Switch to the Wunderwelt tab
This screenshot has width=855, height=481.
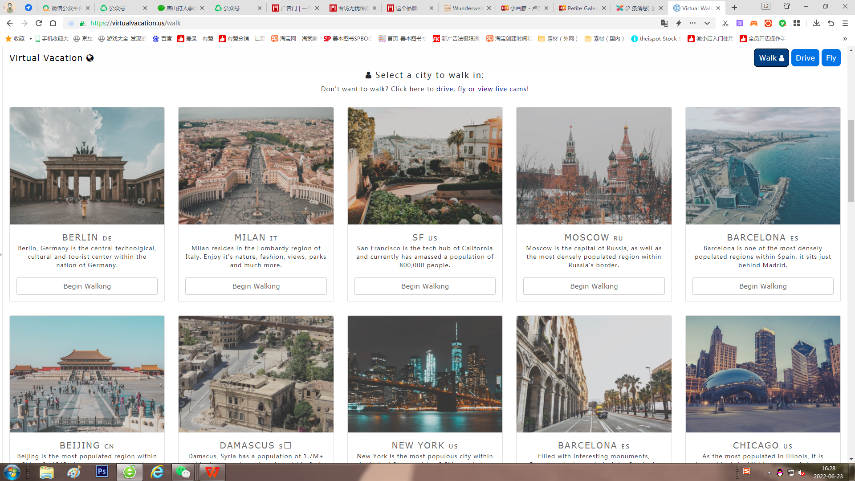coord(467,8)
